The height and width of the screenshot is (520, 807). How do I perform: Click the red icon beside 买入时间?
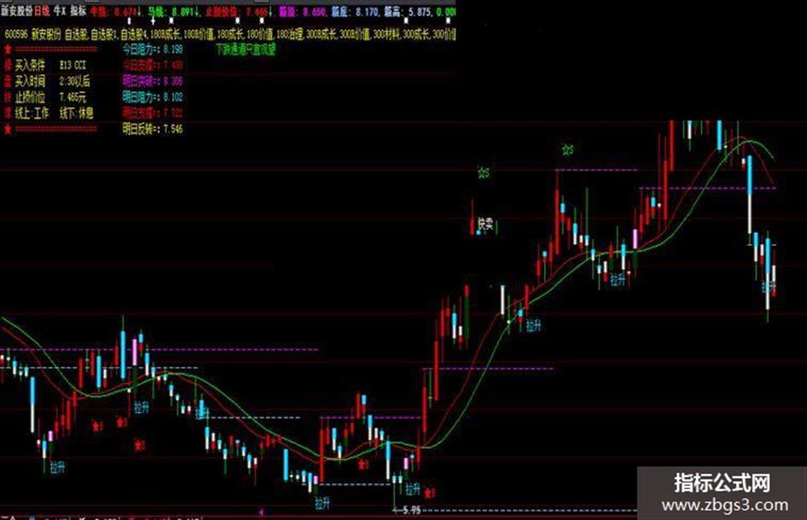(x=8, y=81)
